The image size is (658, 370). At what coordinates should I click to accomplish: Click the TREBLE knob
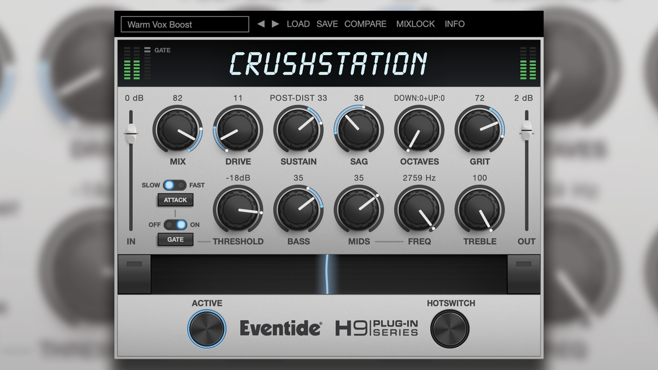[480, 209]
